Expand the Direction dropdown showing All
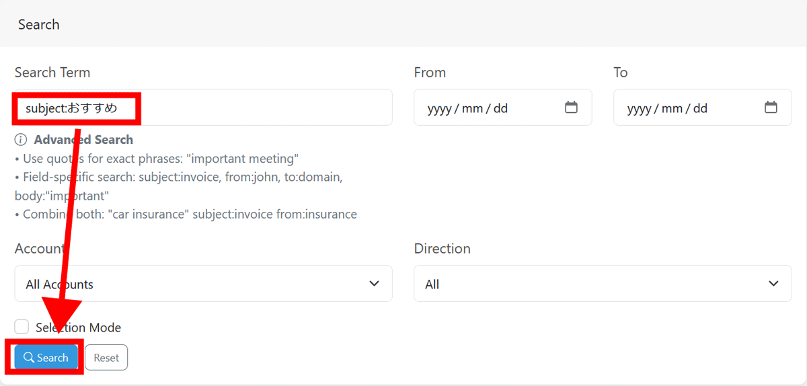807x386 pixels. [602, 284]
